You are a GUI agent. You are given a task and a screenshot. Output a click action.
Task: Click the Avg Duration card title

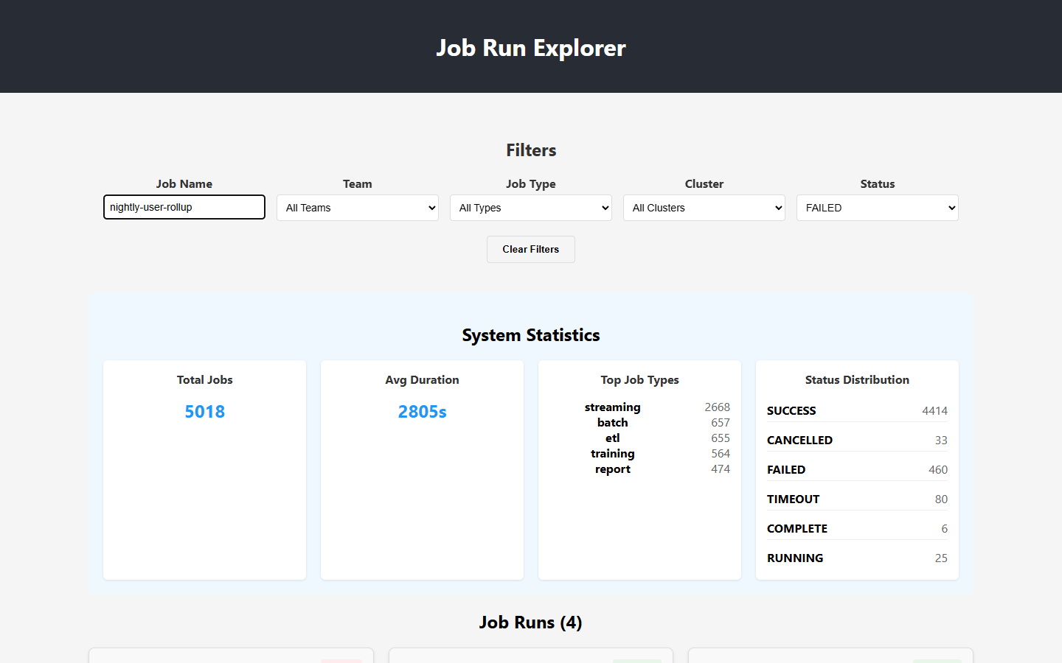point(423,380)
